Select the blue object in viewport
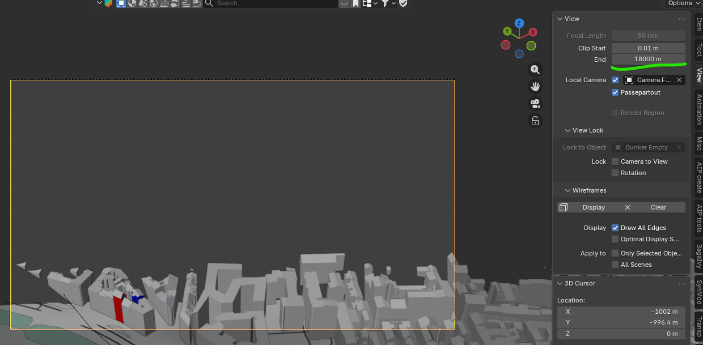703x345 pixels. click(x=137, y=299)
